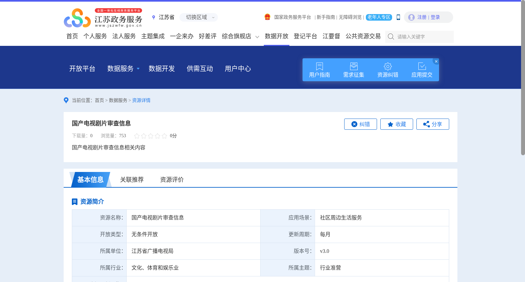The width and height of the screenshot is (525, 282).
Task: Click the 资源简介 section icon
Action: pyautogui.click(x=74, y=202)
